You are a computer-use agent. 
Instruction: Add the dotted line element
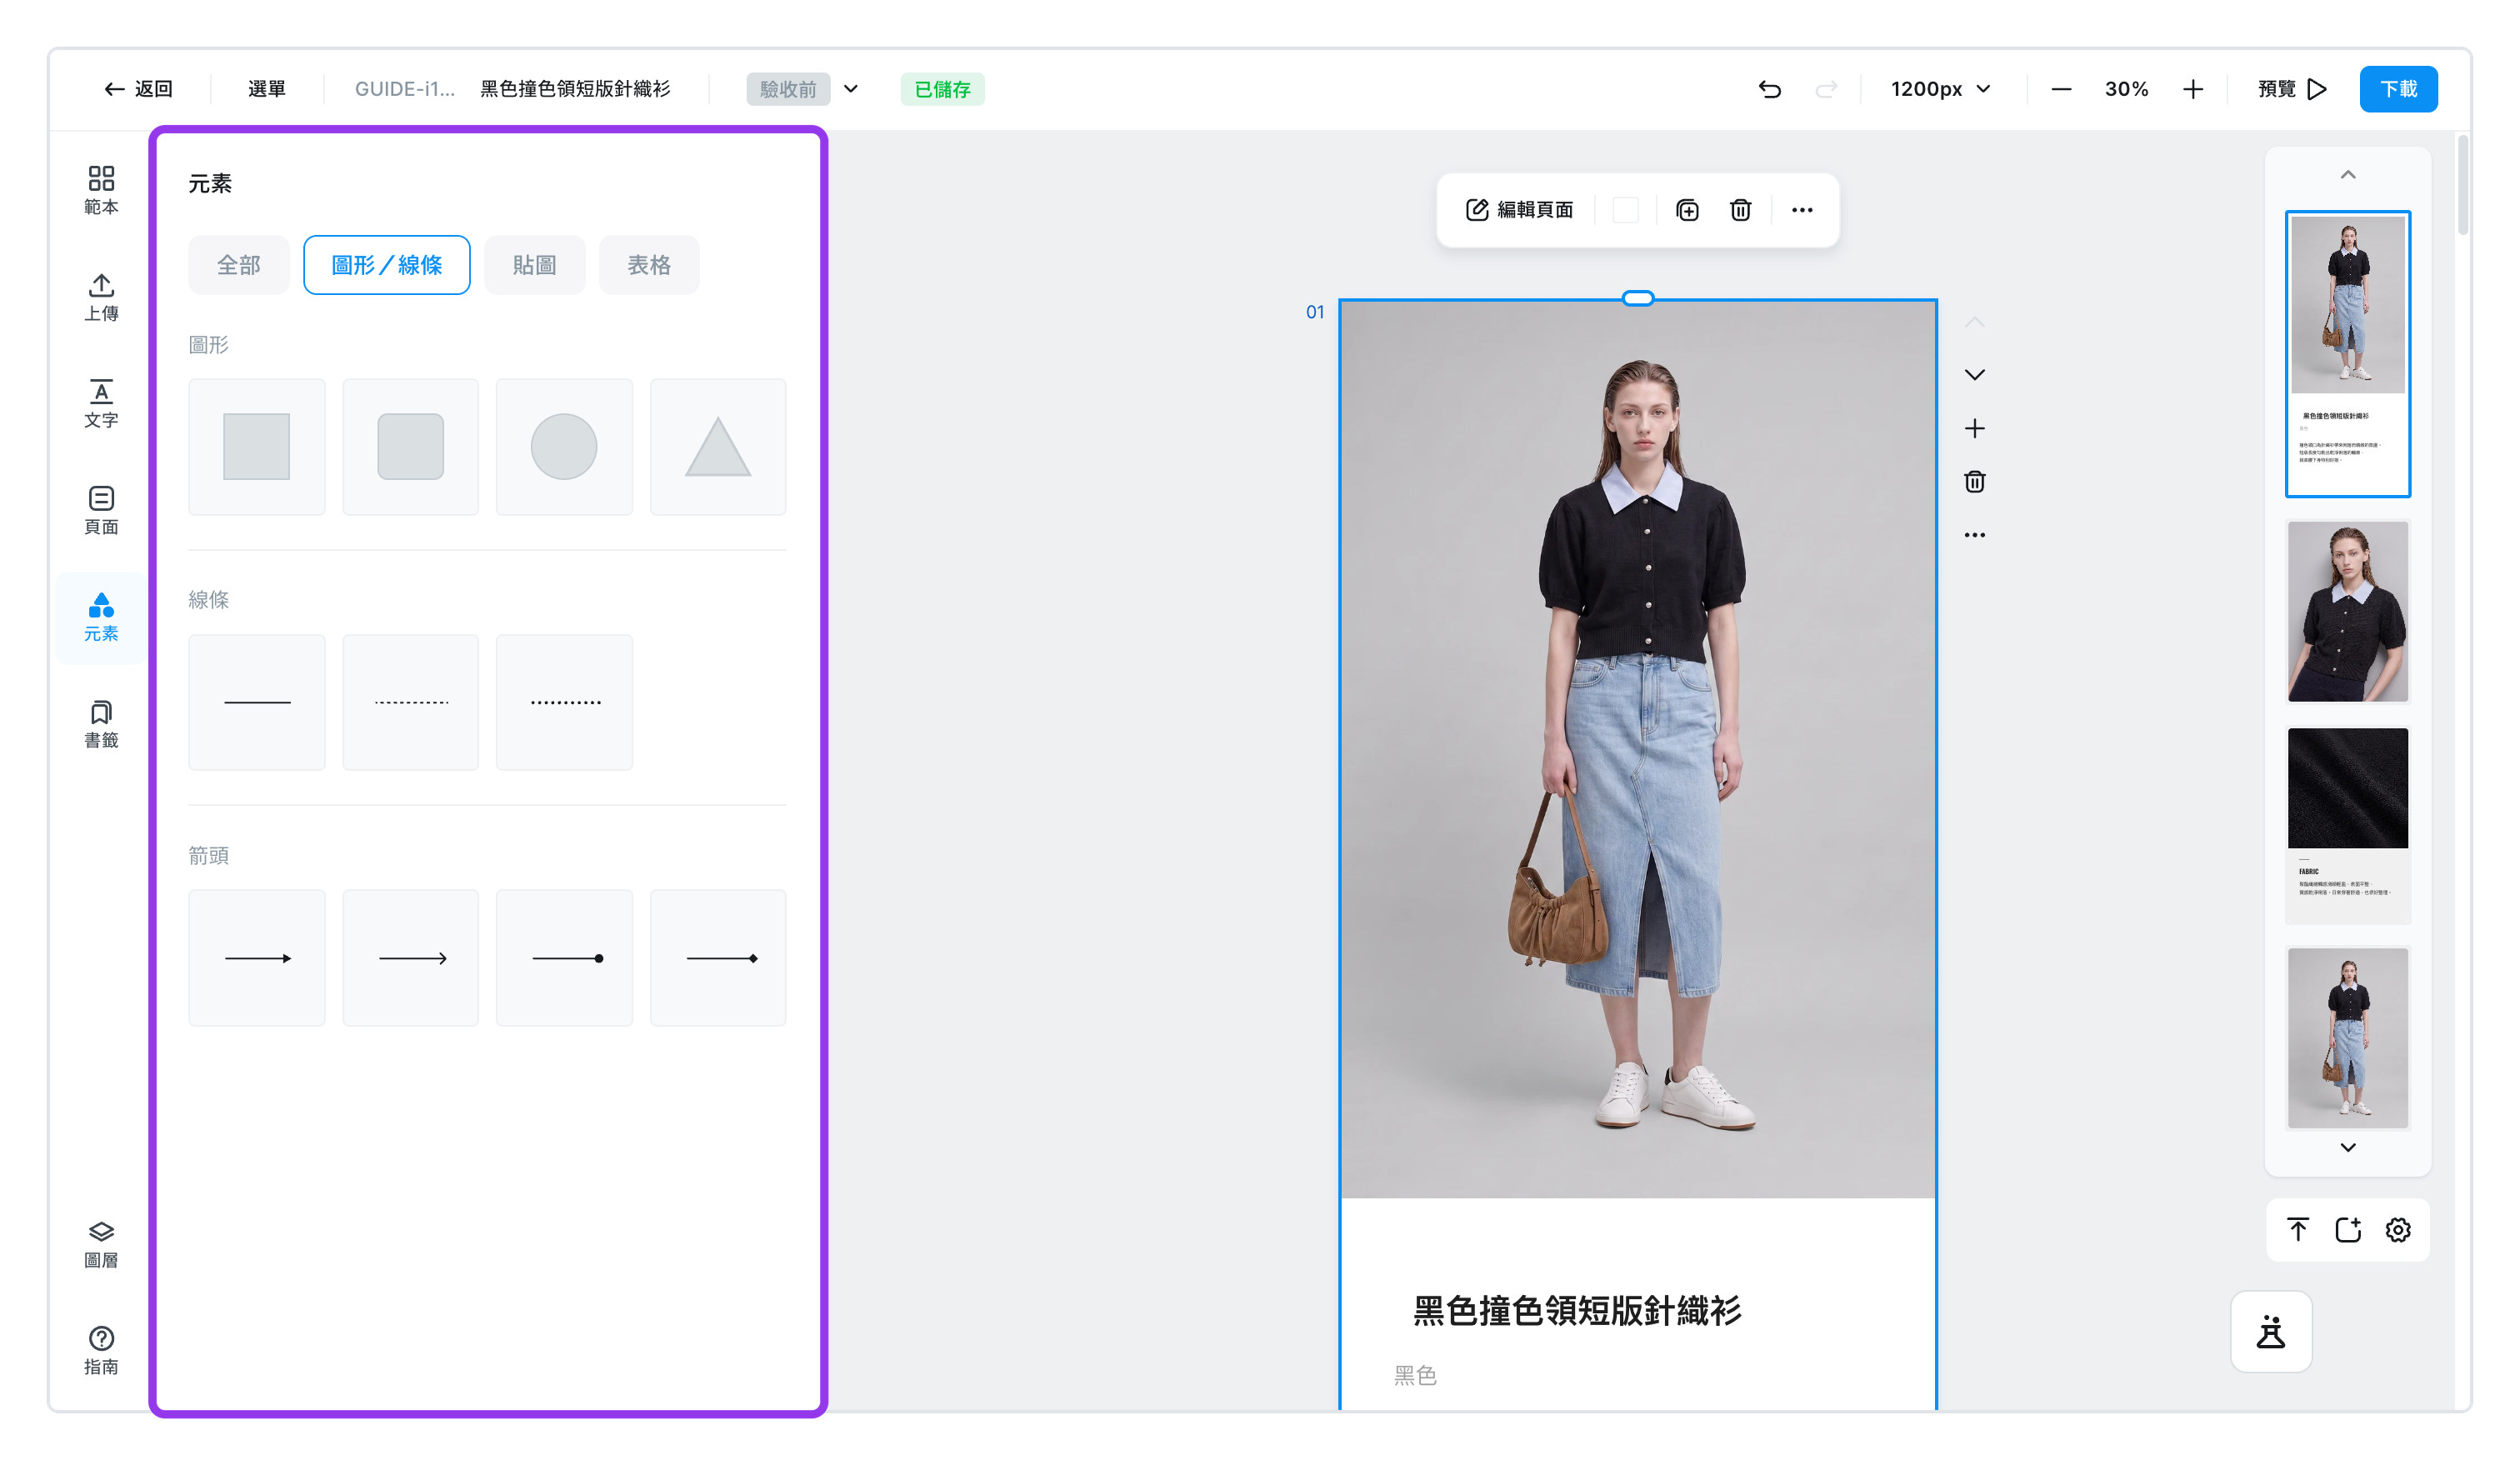pyautogui.click(x=564, y=702)
